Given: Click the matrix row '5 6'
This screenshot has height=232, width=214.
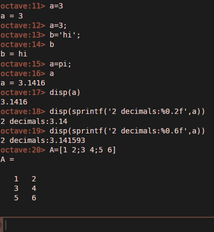Looking at the screenshot, I should 25,198.
